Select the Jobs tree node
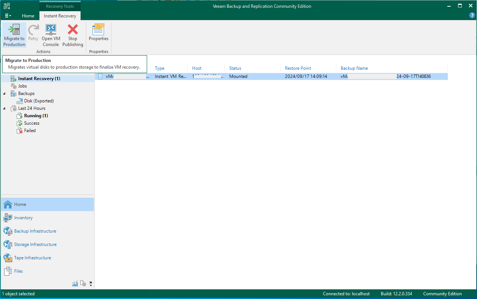 [22, 86]
